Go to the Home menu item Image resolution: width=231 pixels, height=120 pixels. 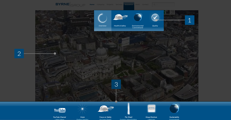pyautogui.click(x=92, y=5)
